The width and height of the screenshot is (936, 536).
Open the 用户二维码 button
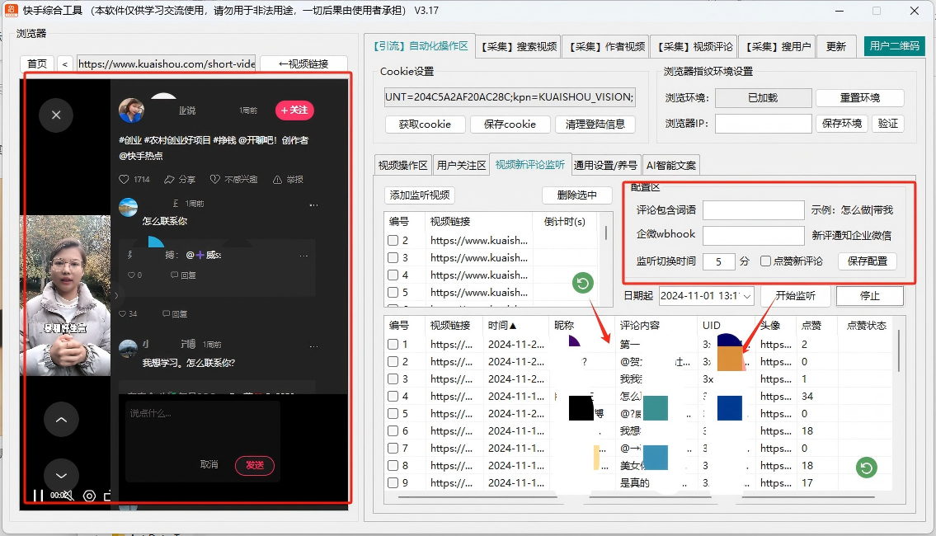pyautogui.click(x=894, y=46)
